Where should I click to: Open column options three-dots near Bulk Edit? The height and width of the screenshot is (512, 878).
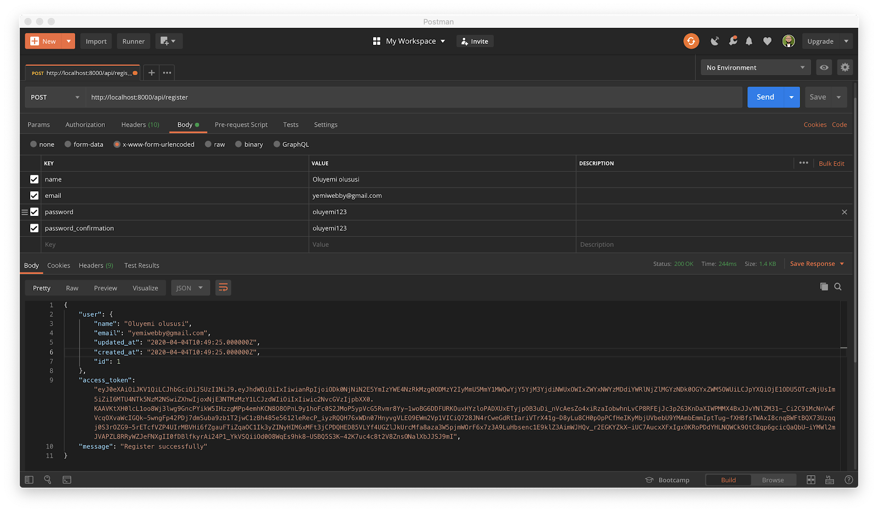tap(803, 163)
